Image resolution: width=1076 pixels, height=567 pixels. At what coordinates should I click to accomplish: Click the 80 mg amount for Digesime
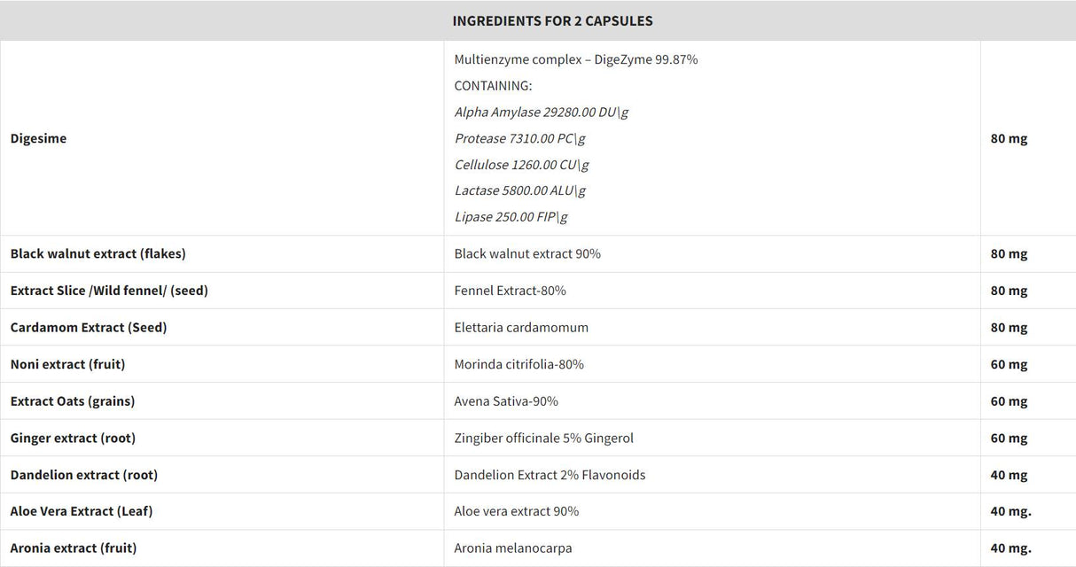1009,138
